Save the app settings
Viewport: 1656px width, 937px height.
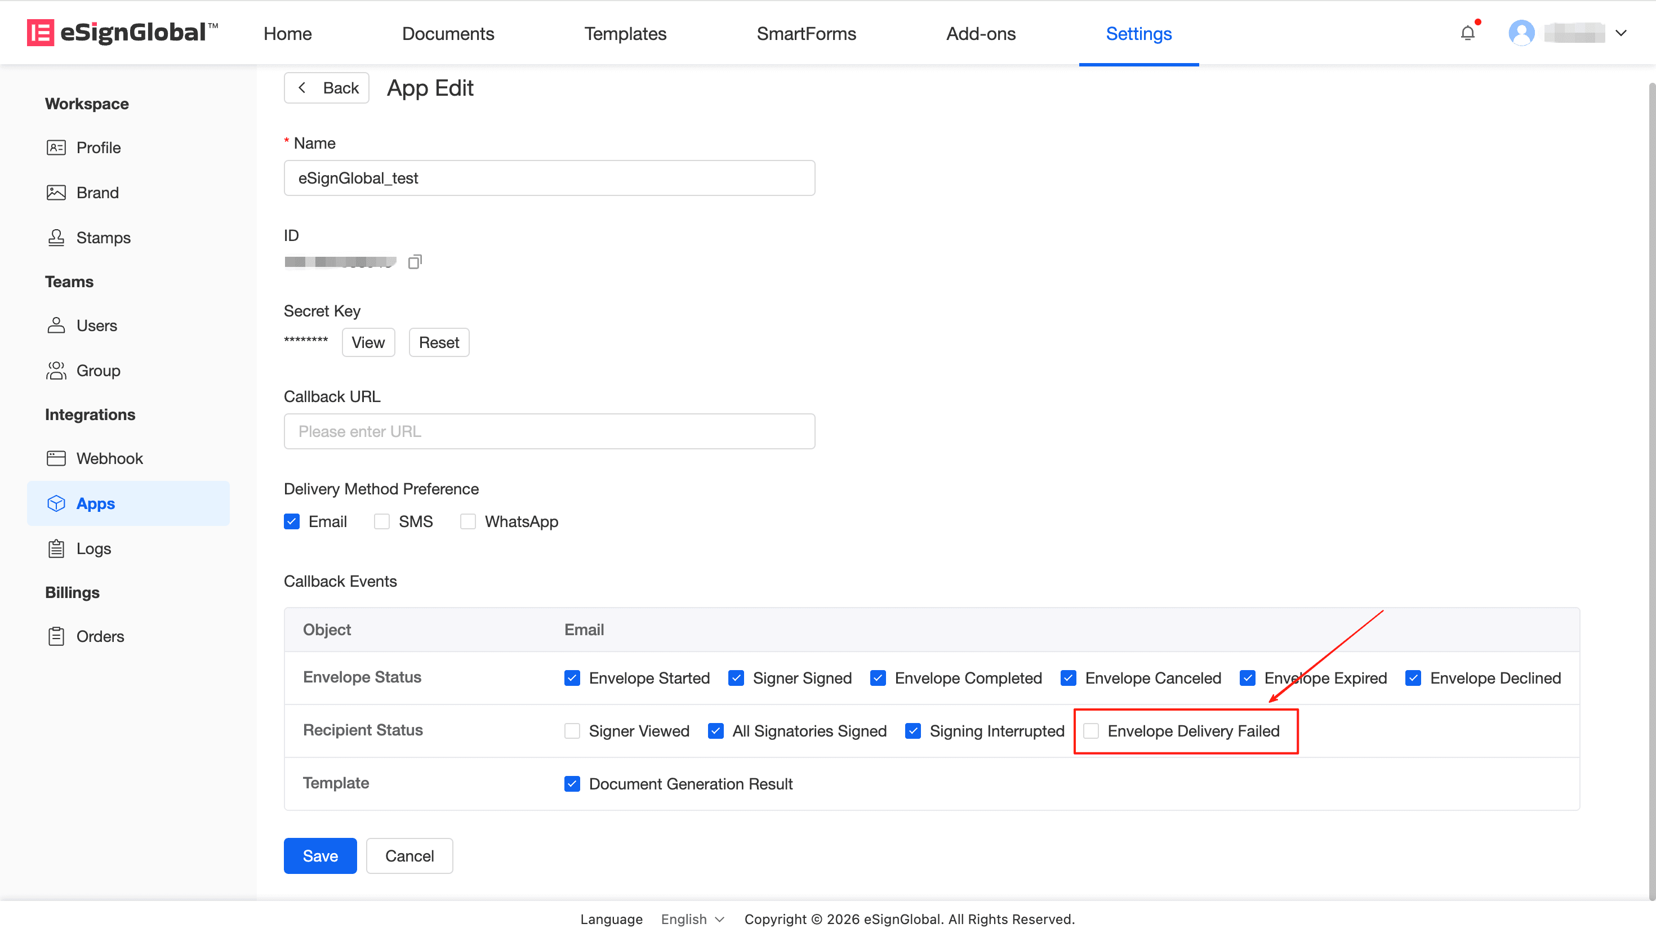click(x=320, y=855)
